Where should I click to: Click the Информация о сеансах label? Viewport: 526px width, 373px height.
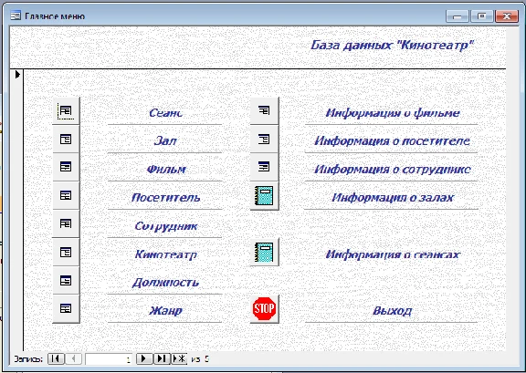tap(392, 254)
